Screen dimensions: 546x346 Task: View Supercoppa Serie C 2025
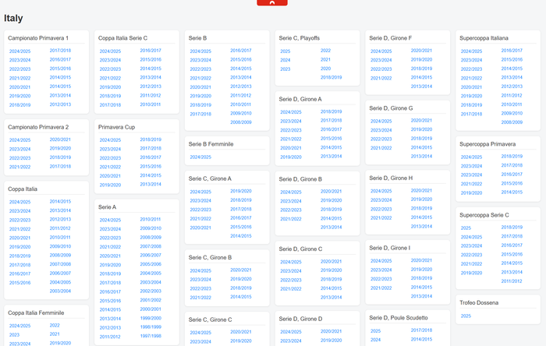click(x=466, y=228)
